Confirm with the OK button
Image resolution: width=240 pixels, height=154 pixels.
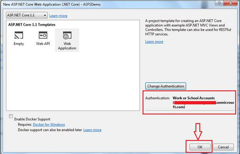[x=200, y=147]
